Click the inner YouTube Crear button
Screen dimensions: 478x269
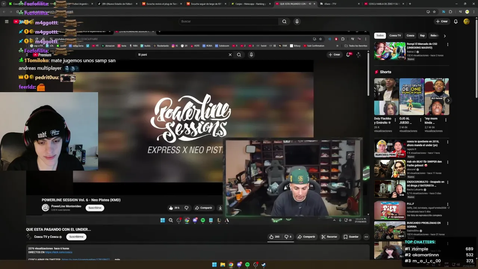[335, 55]
